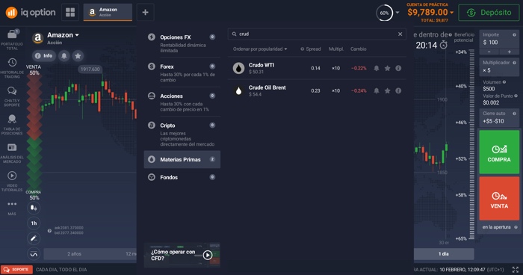Open the multi-chart grid layout icon
The height and width of the screenshot is (275, 523).
pos(70,13)
